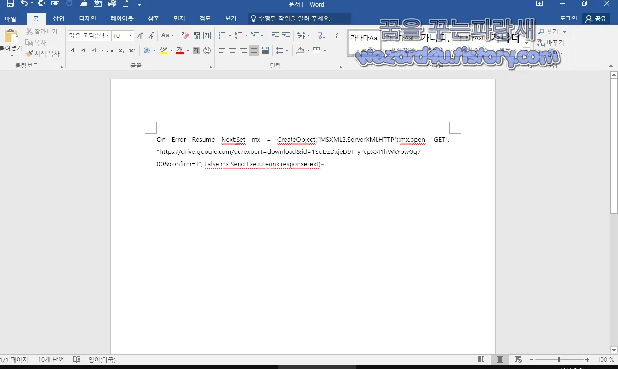The width and height of the screenshot is (618, 369).
Task: Cut selection with 잘라내기
Action: click(42, 32)
